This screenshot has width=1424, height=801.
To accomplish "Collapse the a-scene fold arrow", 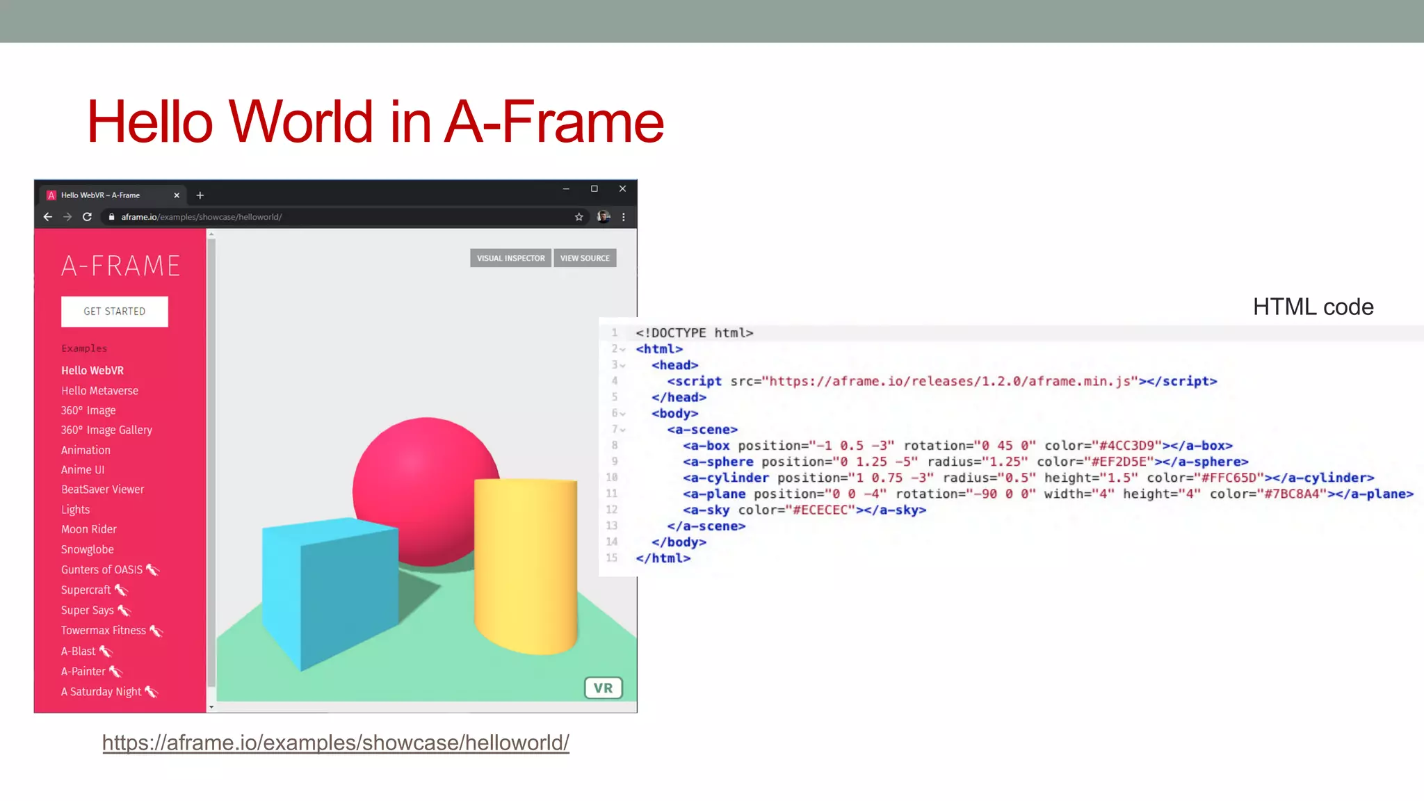I will click(x=623, y=430).
